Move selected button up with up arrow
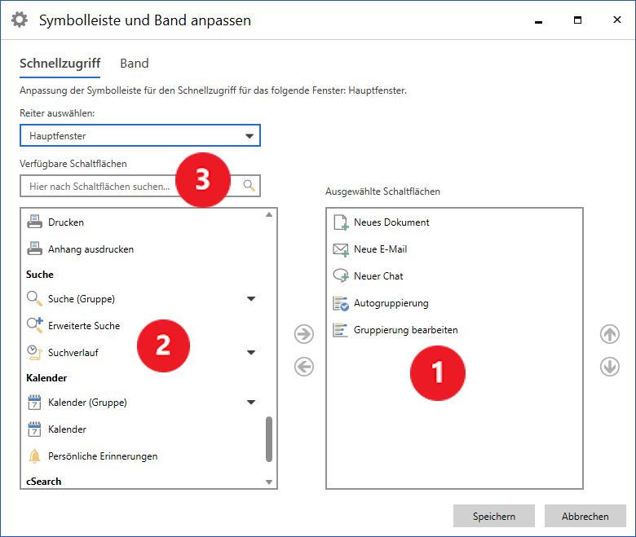 (609, 334)
